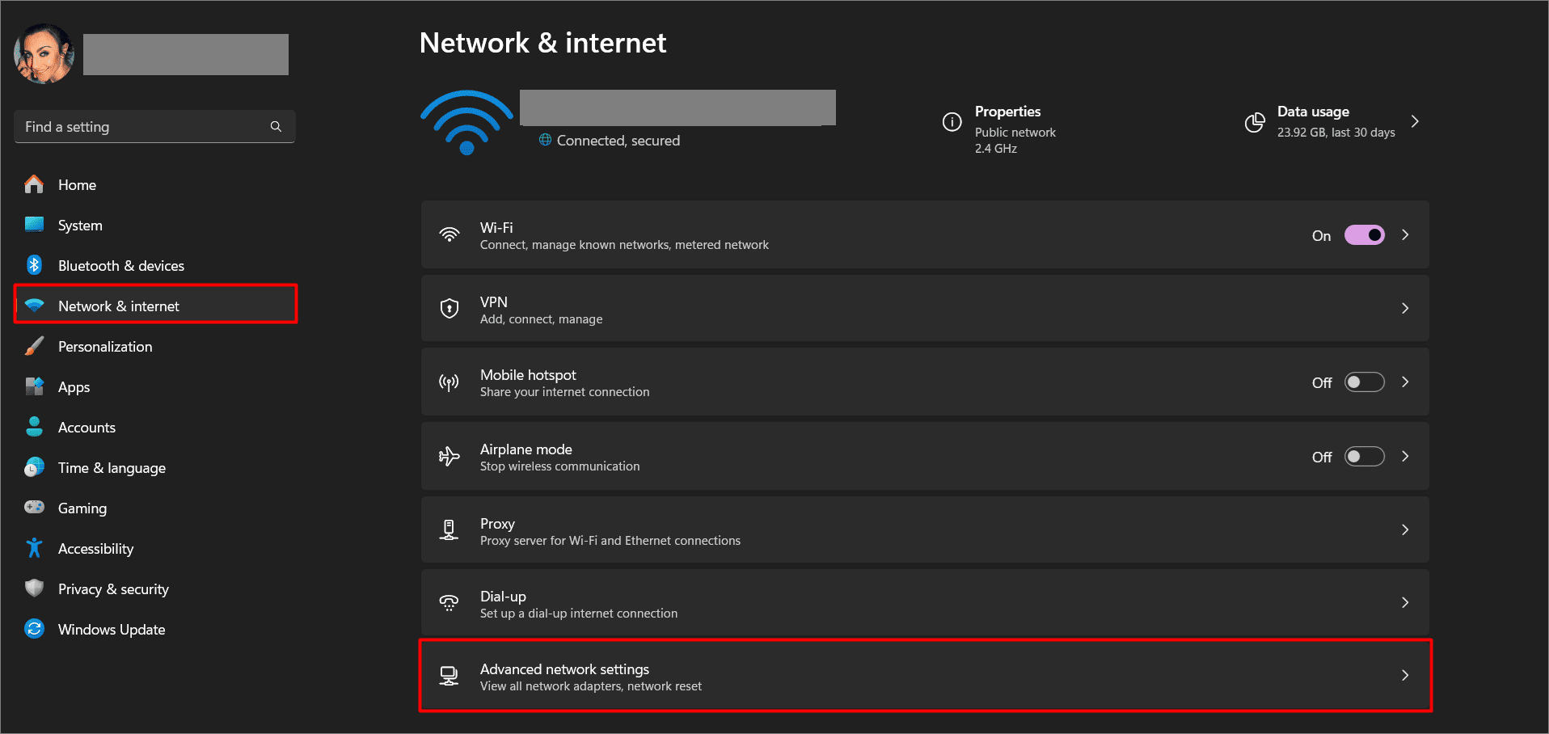
Task: Click the Wi-Fi signal icon at the top
Action: tap(466, 121)
